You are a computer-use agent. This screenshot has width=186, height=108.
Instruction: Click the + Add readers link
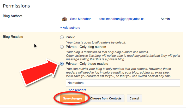coord(76,90)
